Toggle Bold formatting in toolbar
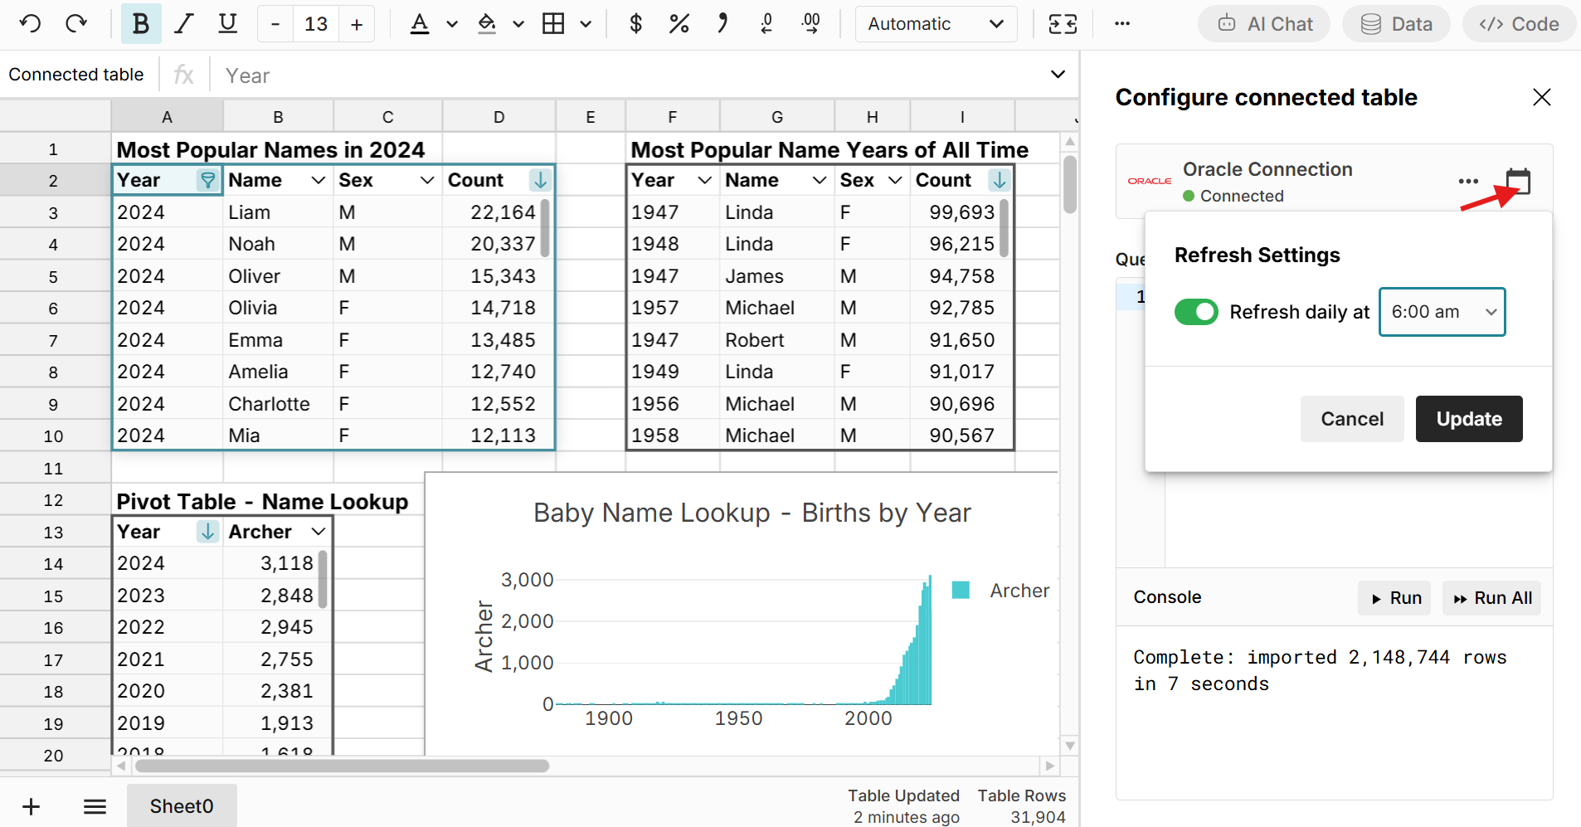This screenshot has width=1581, height=827. pyautogui.click(x=140, y=24)
